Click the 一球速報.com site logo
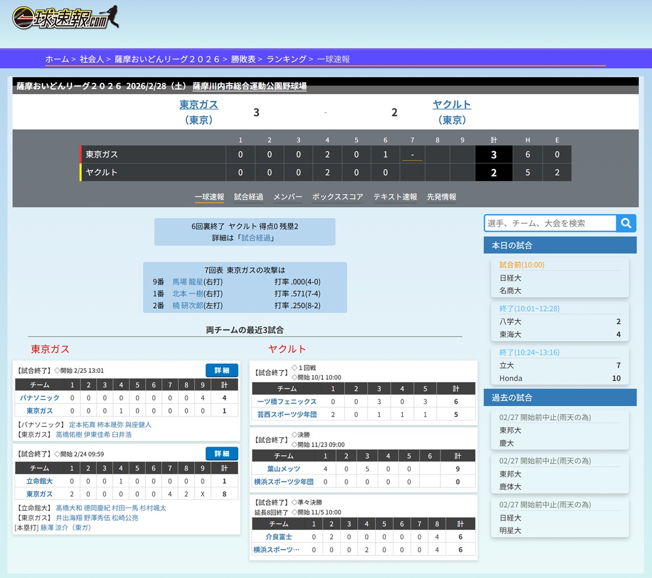 coord(66,18)
